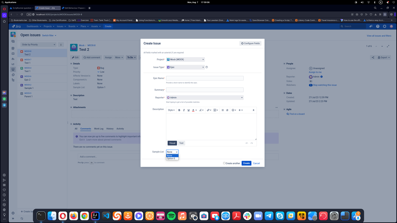
Task: Toggle sort direction arrow button
Action: tap(61, 44)
